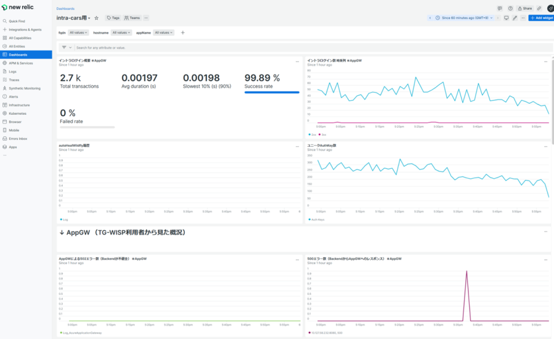This screenshot has width=554, height=339.
Task: Open the feedback chat icon
Action: point(500,9)
